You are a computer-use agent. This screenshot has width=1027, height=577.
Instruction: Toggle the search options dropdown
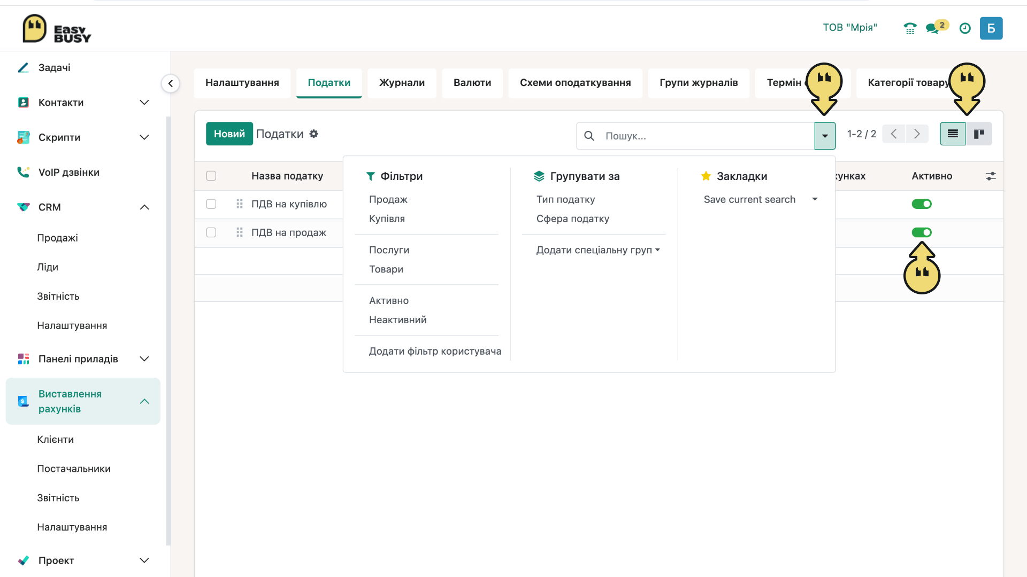click(x=825, y=136)
